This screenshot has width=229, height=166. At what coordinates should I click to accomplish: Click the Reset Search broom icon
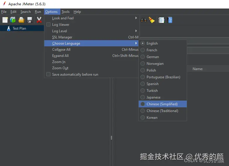point(152,20)
